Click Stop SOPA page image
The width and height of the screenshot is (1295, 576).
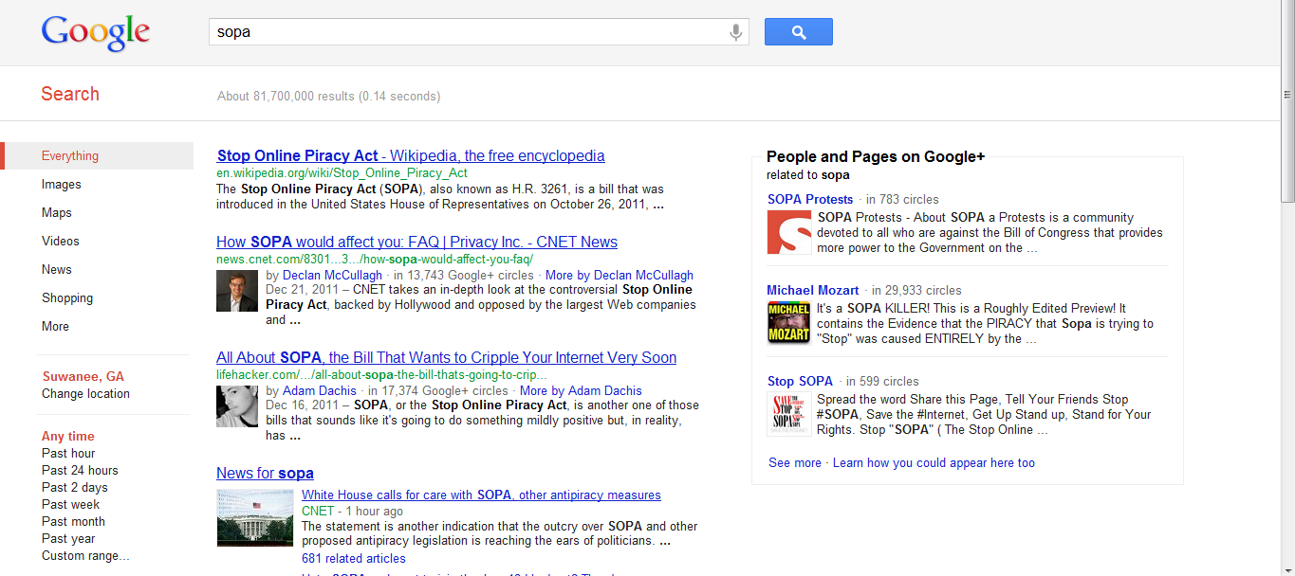(789, 414)
